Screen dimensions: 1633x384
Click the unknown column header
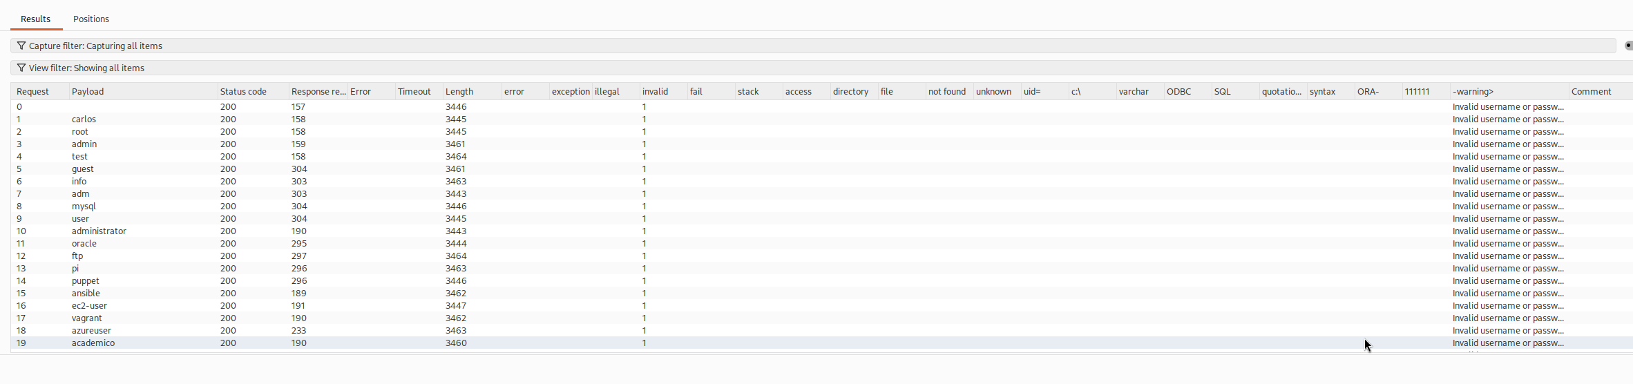point(997,91)
